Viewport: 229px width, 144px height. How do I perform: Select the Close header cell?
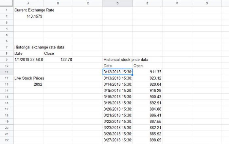[x=58, y=53]
